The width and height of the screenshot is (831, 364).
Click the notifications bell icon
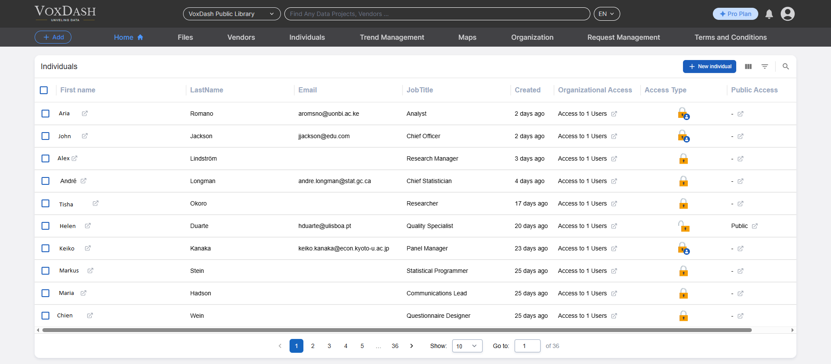(769, 14)
